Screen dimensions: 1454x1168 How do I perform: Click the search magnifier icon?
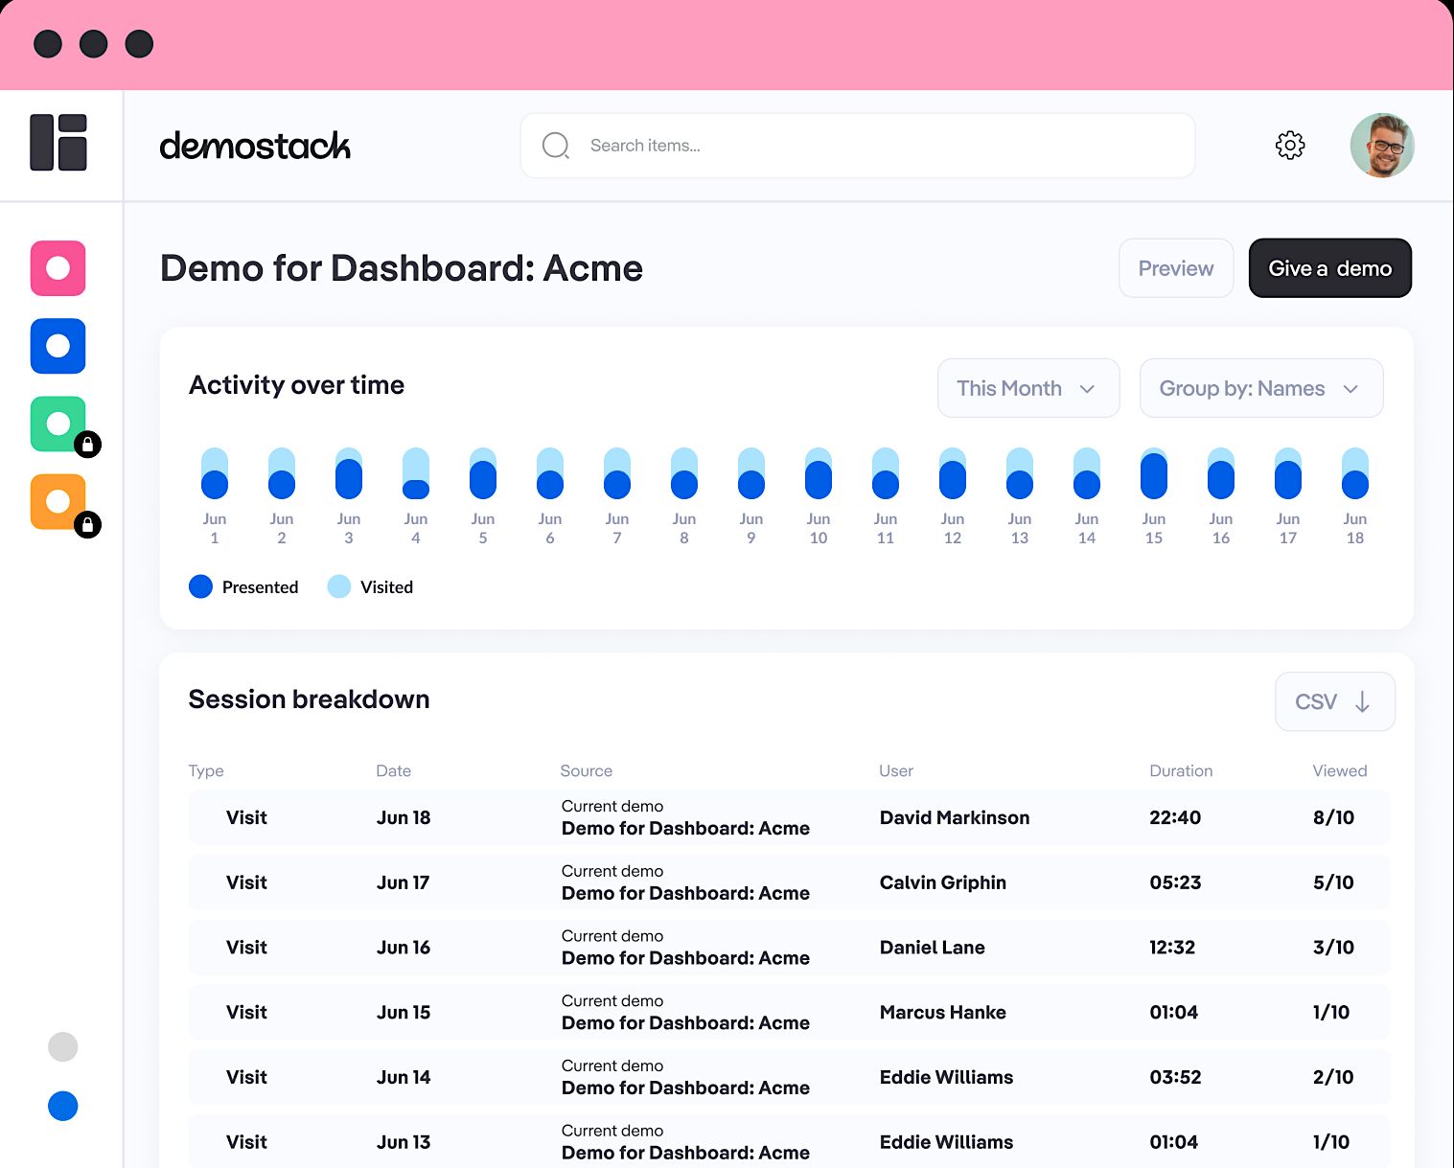pos(556,146)
